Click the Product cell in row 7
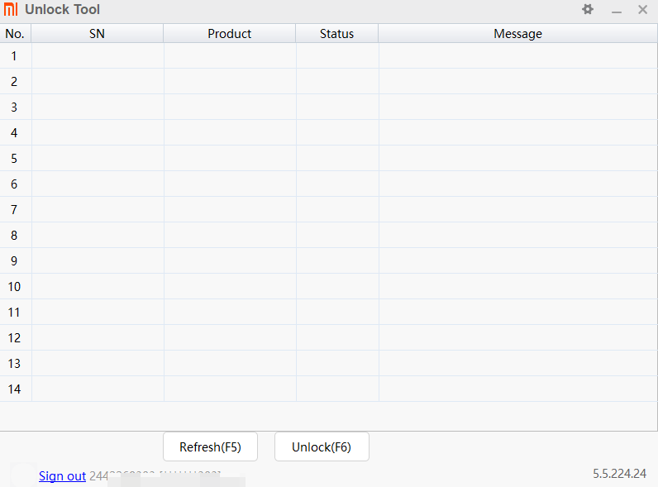Image resolution: width=658 pixels, height=487 pixels. point(229,210)
